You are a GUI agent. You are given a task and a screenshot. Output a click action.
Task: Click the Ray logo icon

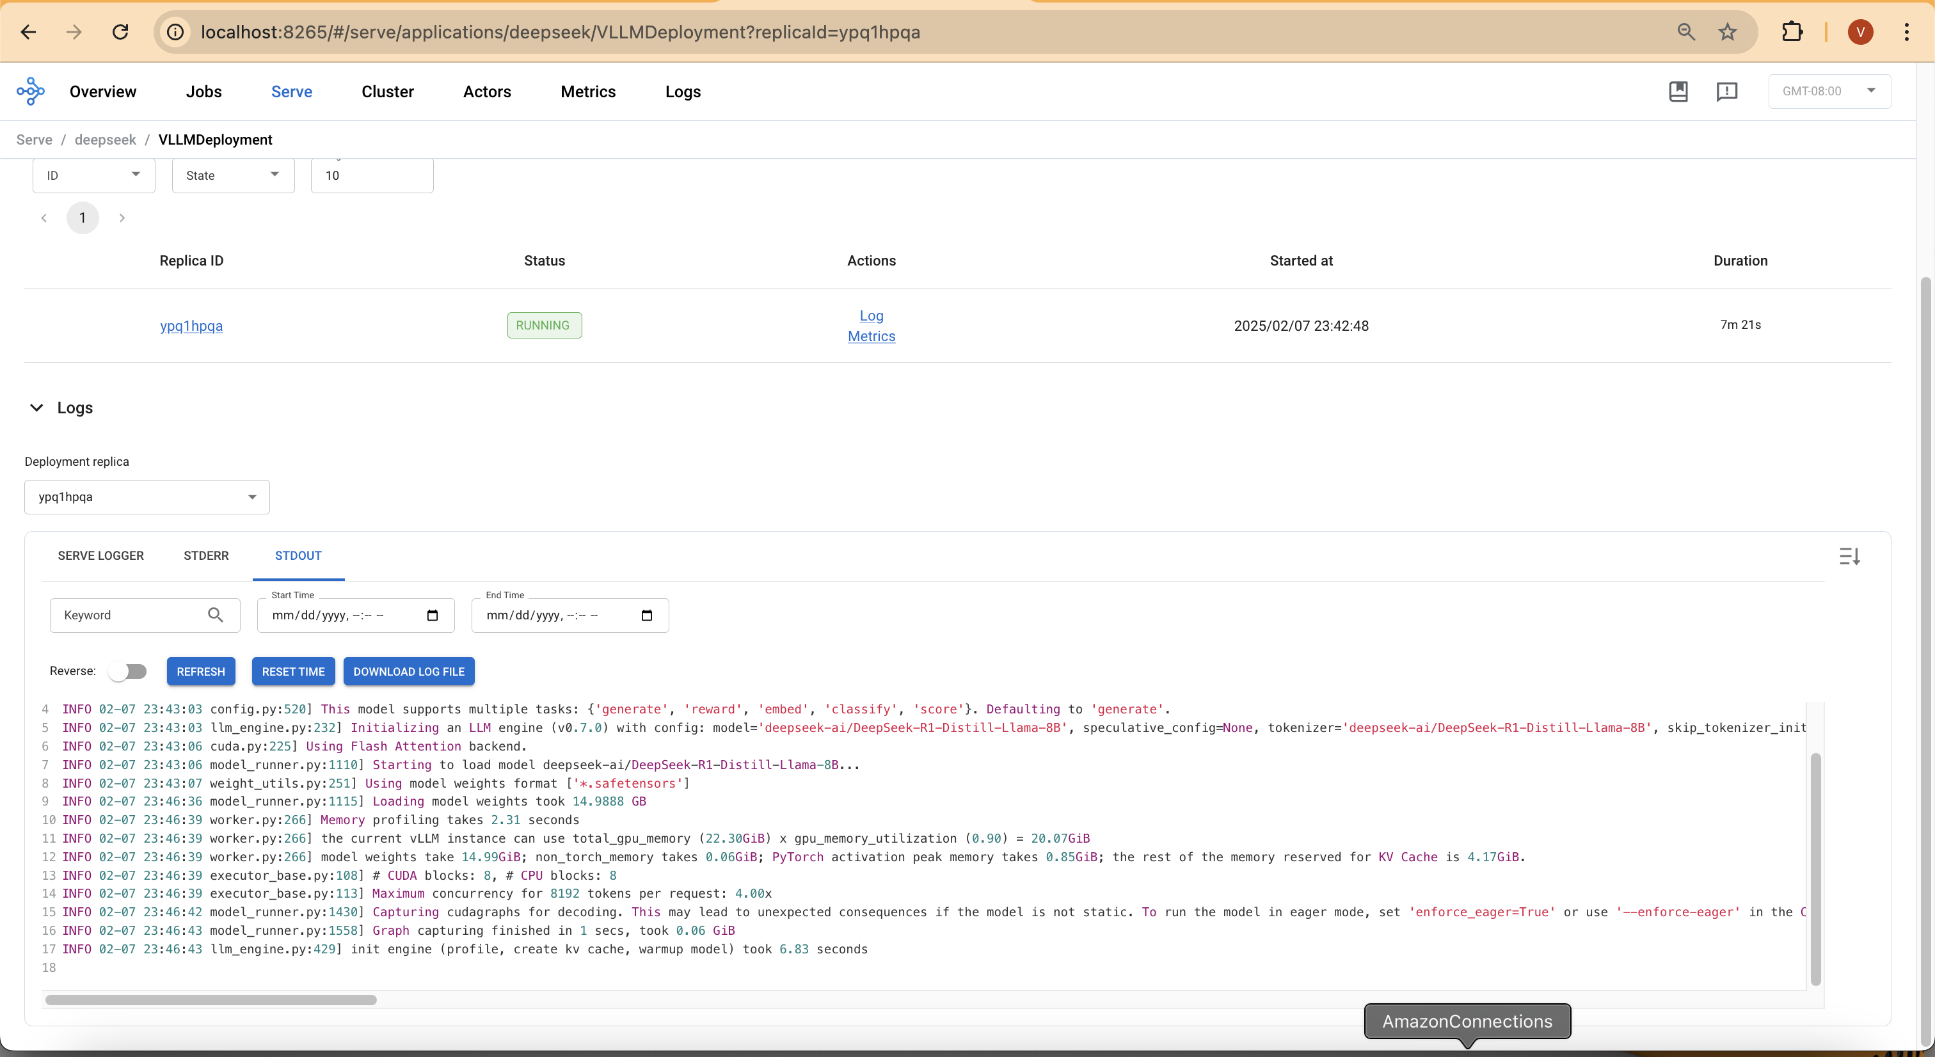[31, 91]
